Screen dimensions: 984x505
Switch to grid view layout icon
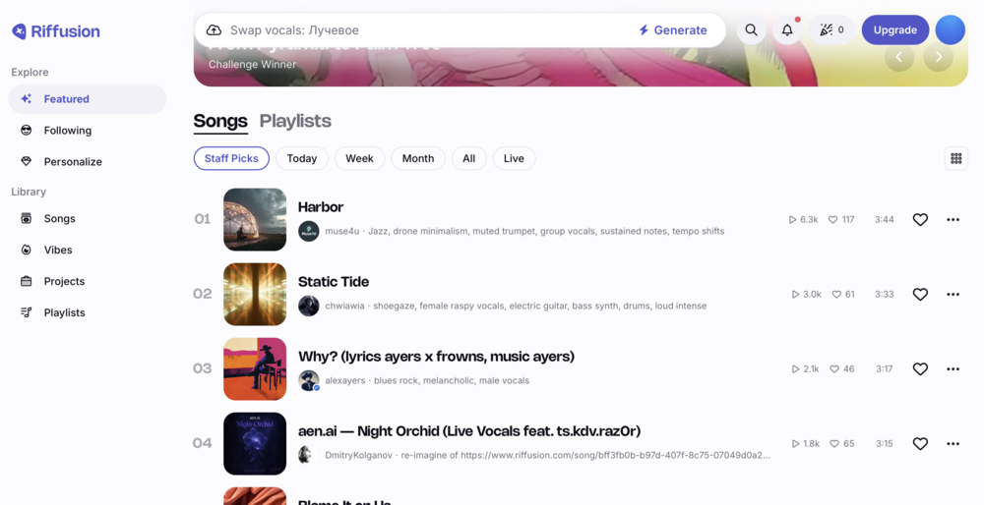(x=955, y=158)
